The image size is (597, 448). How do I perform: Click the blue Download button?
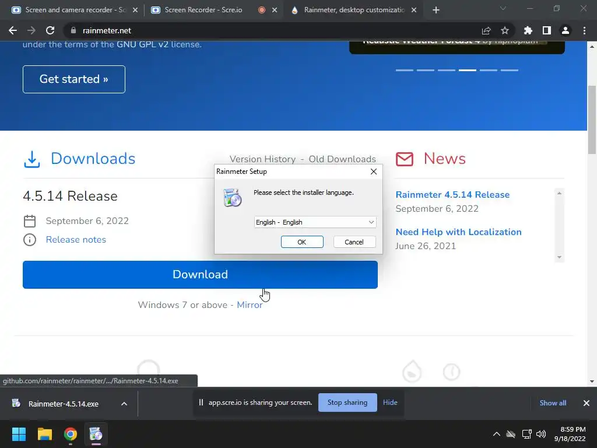[x=201, y=275]
